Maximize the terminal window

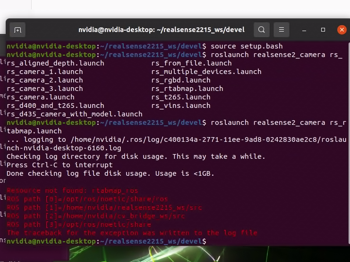pyautogui.click(x=323, y=30)
